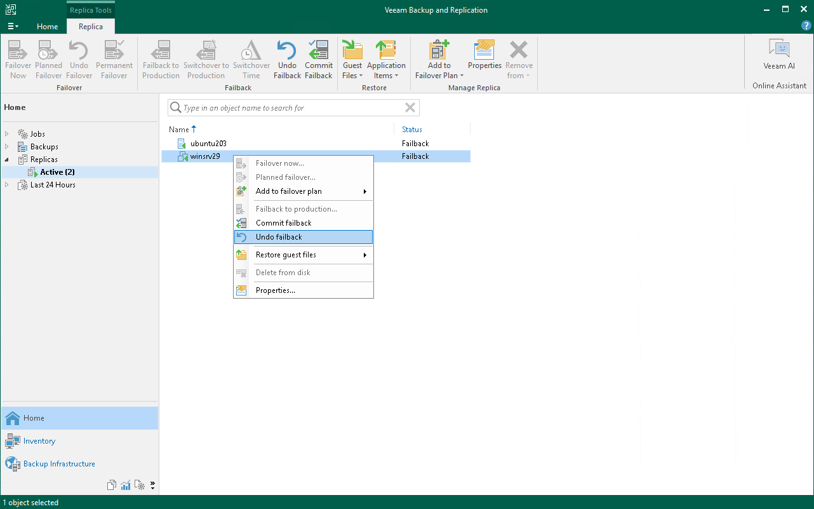Choose Undo failback in context menu
The image size is (814, 509).
pos(304,237)
